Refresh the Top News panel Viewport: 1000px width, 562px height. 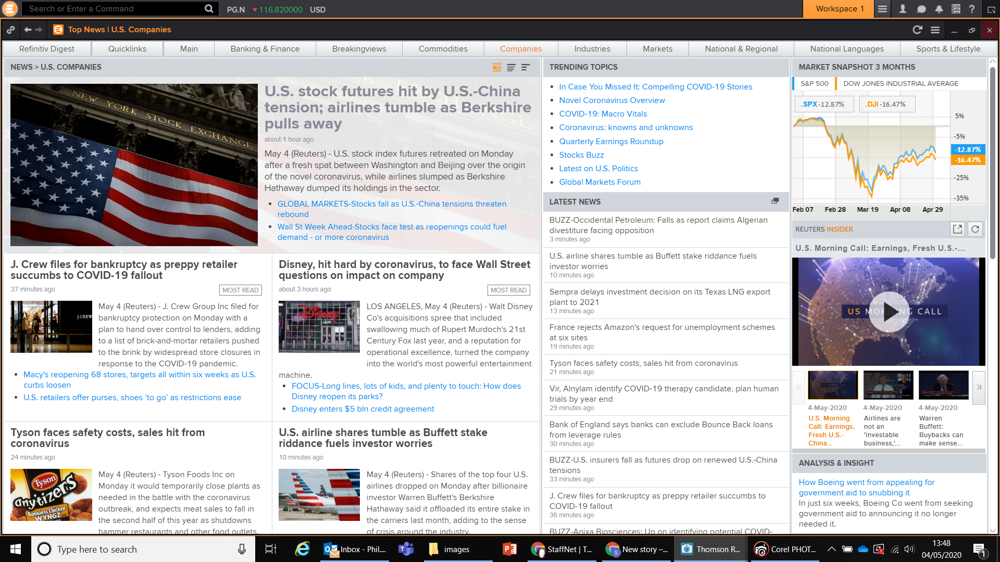pos(917,30)
